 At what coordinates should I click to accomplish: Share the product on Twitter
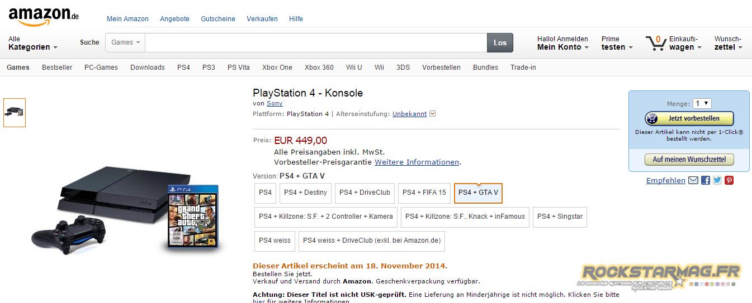pyautogui.click(x=717, y=180)
